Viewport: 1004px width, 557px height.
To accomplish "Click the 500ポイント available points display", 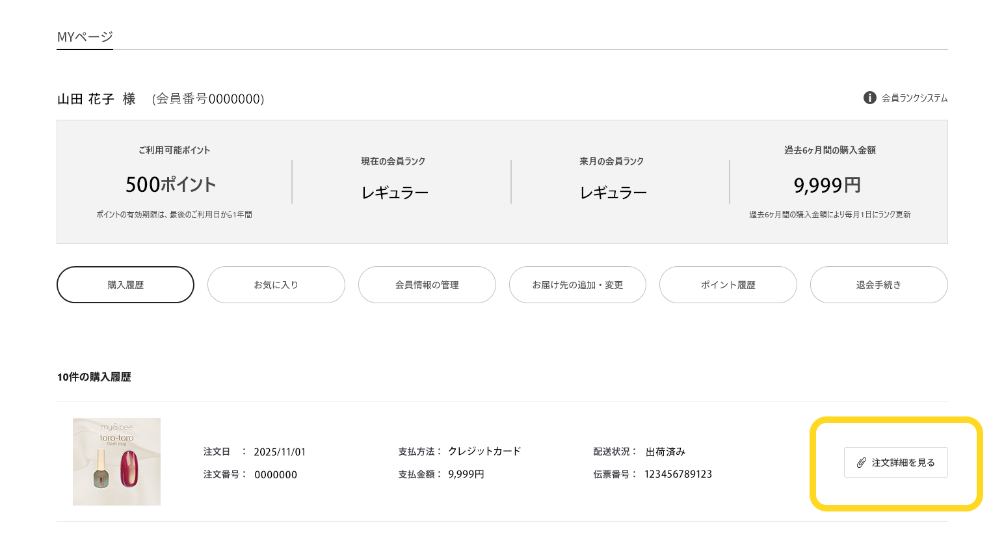I will click(x=170, y=184).
